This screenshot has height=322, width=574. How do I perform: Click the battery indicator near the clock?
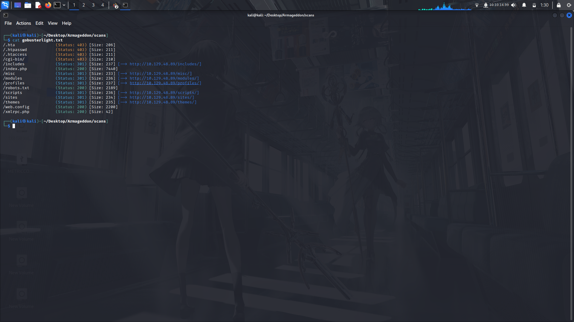point(534,5)
